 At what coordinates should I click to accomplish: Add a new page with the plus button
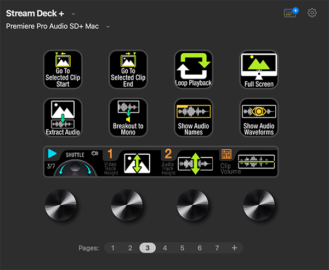click(x=234, y=248)
